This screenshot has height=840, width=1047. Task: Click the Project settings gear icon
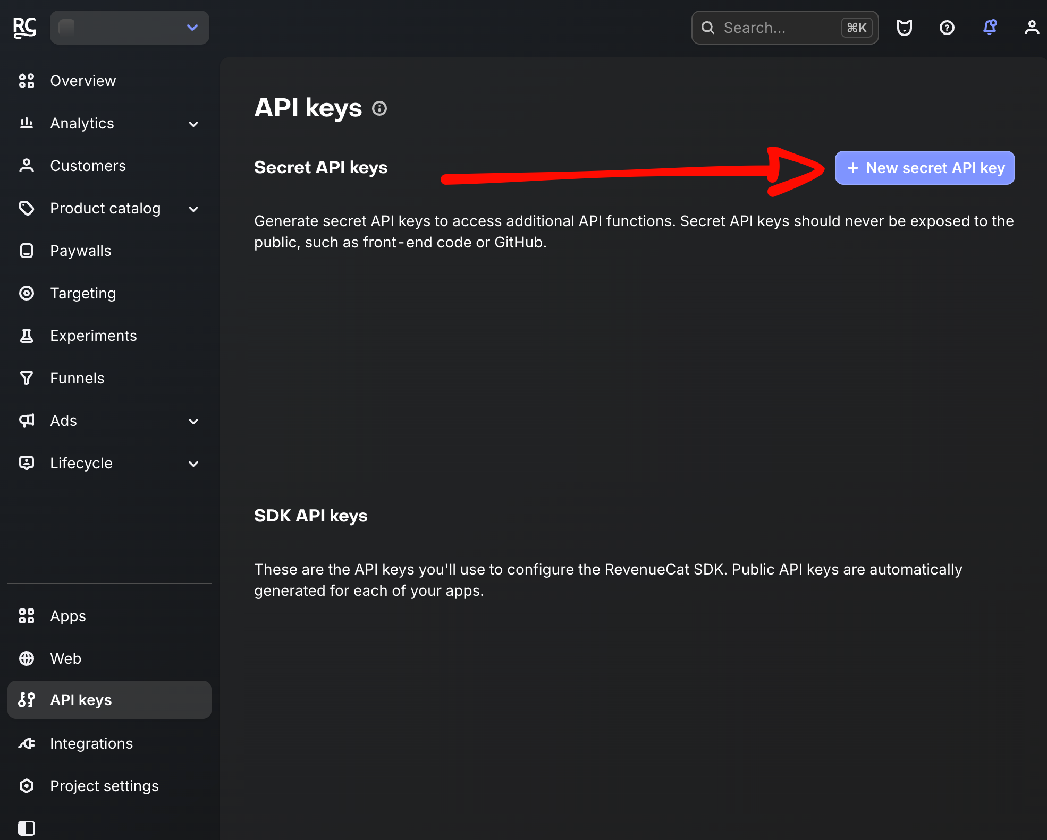tap(27, 786)
